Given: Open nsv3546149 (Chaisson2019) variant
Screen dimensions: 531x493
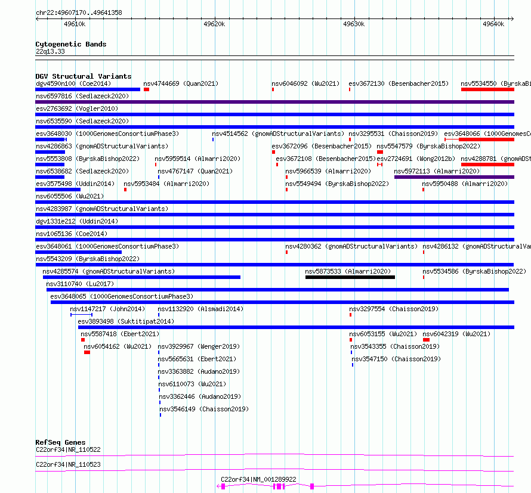Looking at the screenshot, I should (x=204, y=409).
